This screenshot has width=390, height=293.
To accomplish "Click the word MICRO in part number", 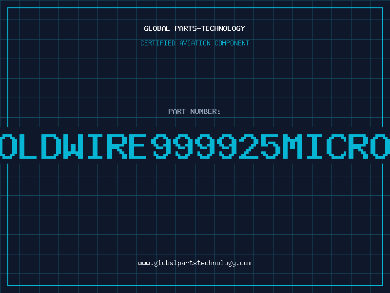I will coord(336,146).
